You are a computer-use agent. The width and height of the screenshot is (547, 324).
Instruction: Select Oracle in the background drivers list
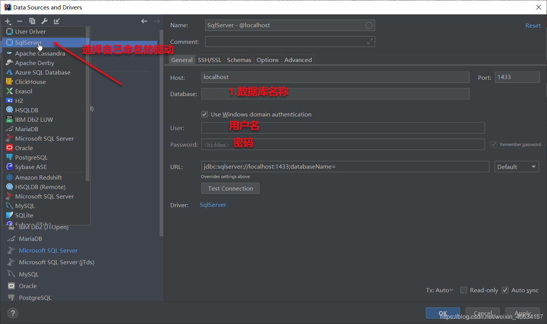(x=28, y=286)
